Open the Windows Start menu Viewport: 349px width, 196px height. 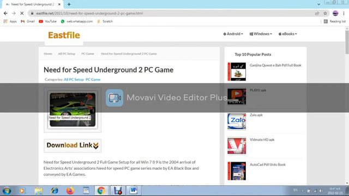click(7, 191)
